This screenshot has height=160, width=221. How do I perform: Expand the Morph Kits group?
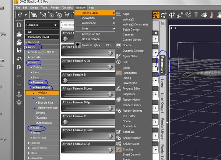tap(36, 102)
